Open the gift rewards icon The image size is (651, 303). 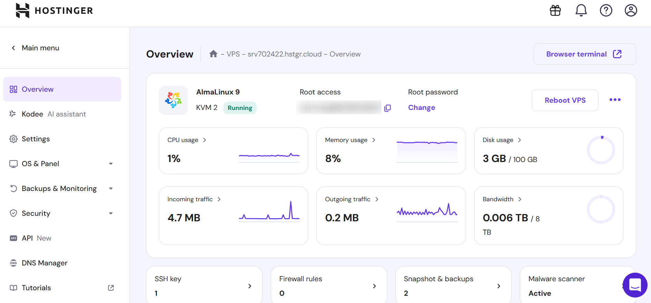[555, 10]
